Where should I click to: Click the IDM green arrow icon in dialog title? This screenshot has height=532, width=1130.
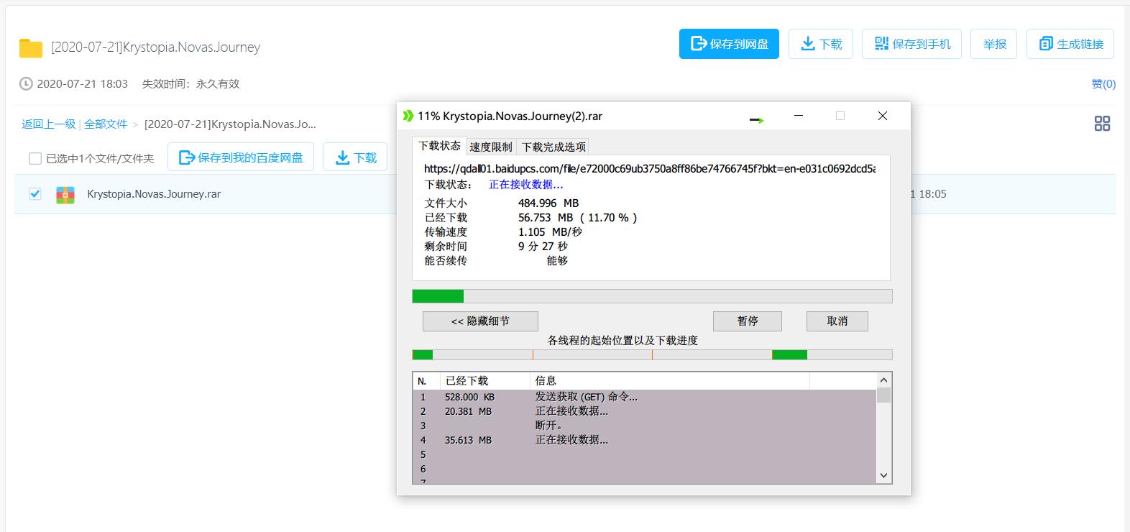pyautogui.click(x=408, y=116)
